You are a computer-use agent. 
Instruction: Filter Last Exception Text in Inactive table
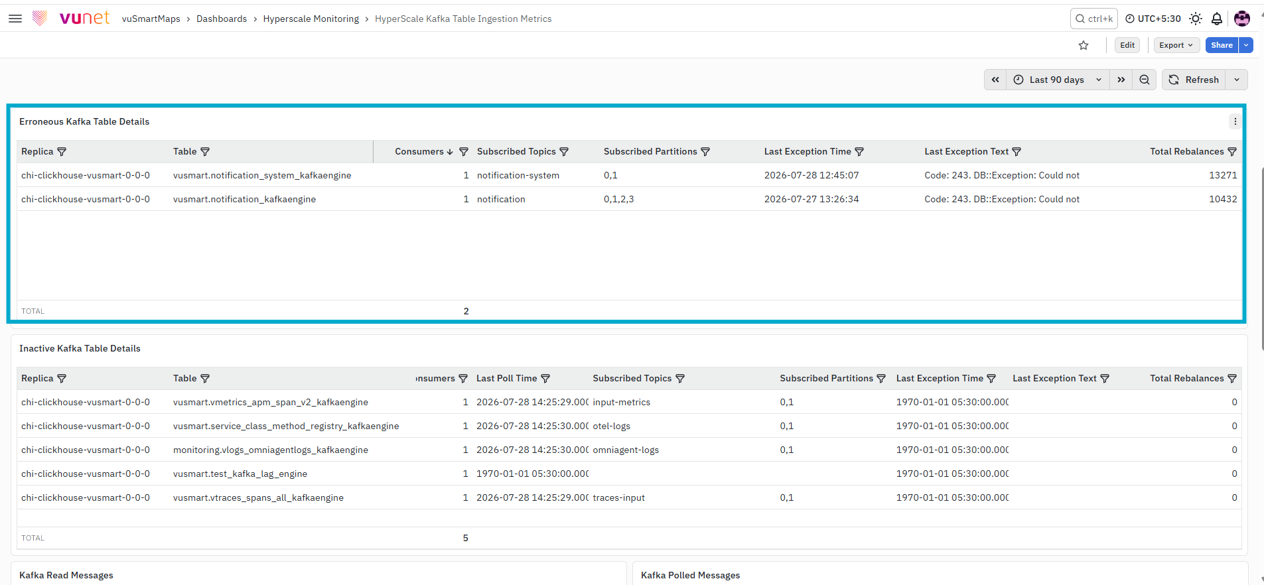(x=1105, y=379)
